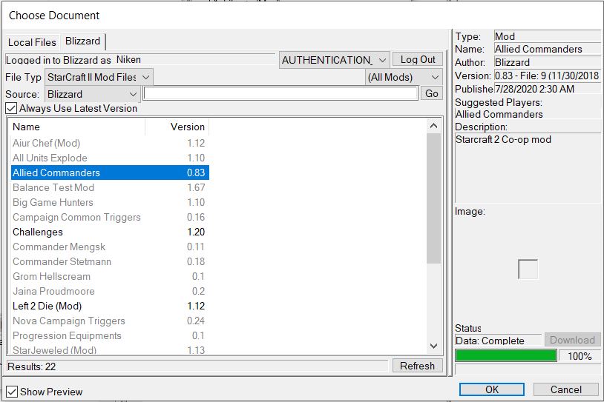This screenshot has width=604, height=402.
Task: Click the Results: 22 status text
Action: pyautogui.click(x=32, y=366)
